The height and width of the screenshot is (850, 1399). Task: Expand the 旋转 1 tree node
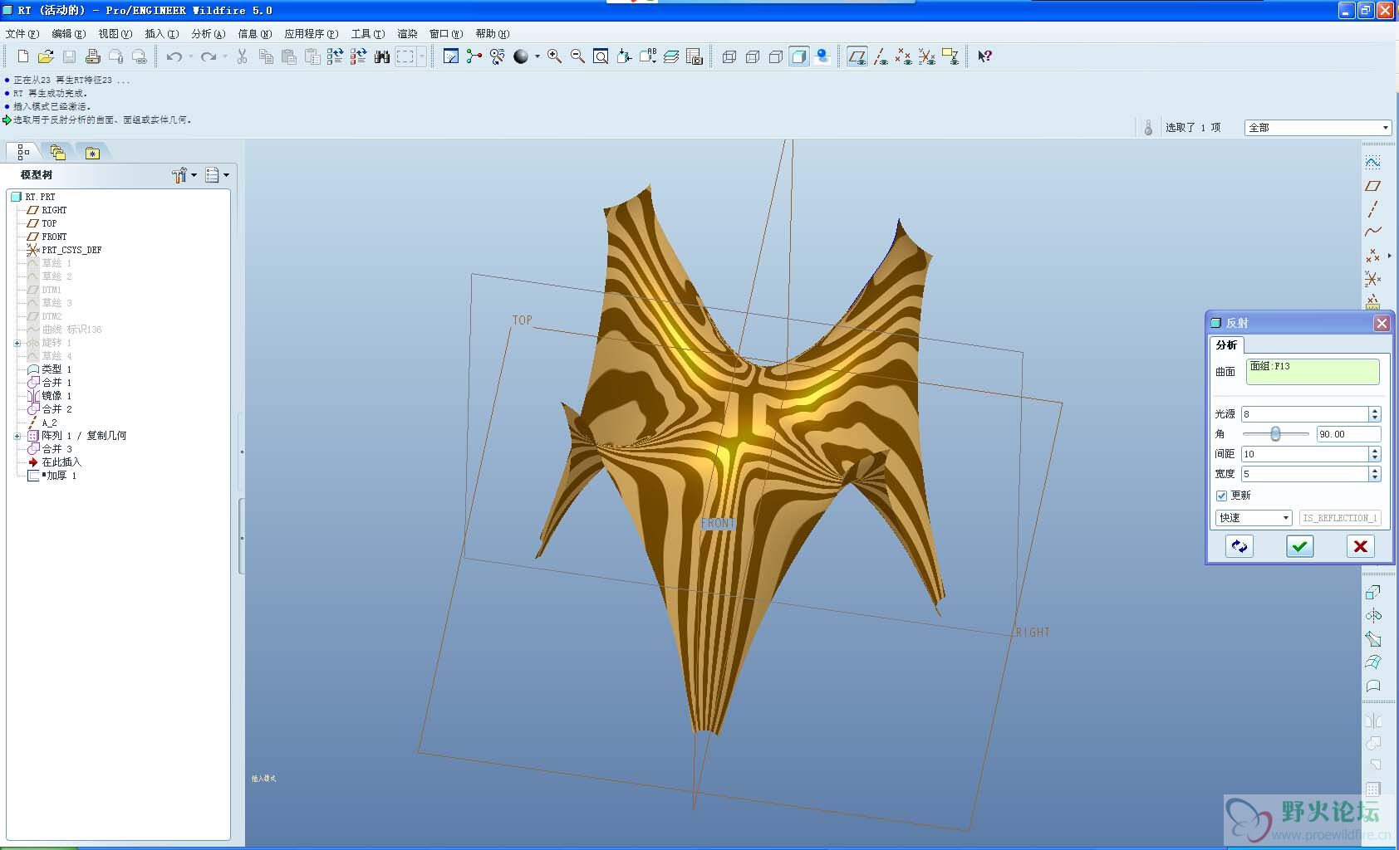coord(17,343)
